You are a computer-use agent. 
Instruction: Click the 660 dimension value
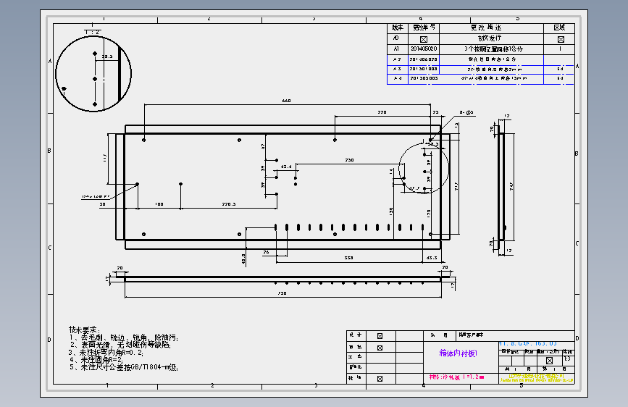286,101
